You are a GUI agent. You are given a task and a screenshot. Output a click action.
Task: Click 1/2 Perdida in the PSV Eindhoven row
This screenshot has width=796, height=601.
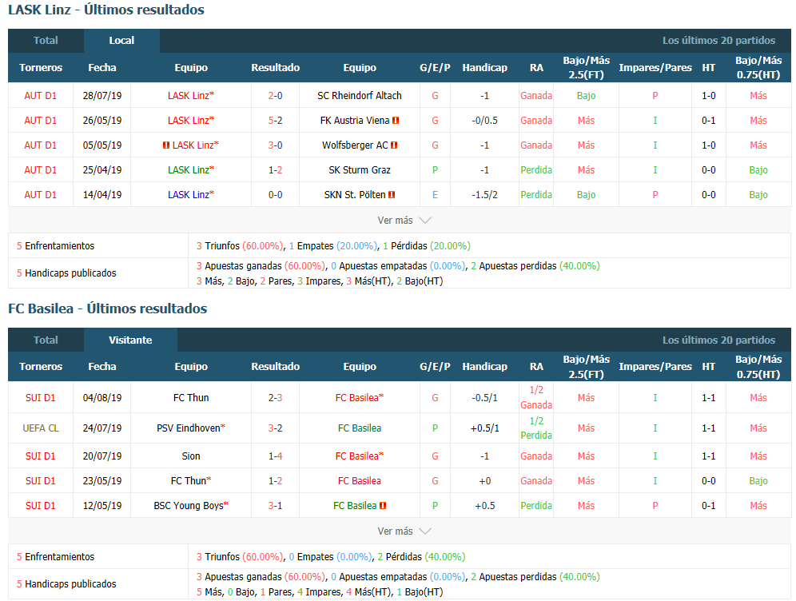[536, 428]
